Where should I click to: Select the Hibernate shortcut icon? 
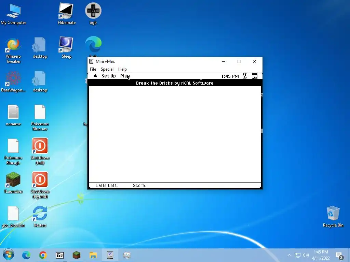67,14
